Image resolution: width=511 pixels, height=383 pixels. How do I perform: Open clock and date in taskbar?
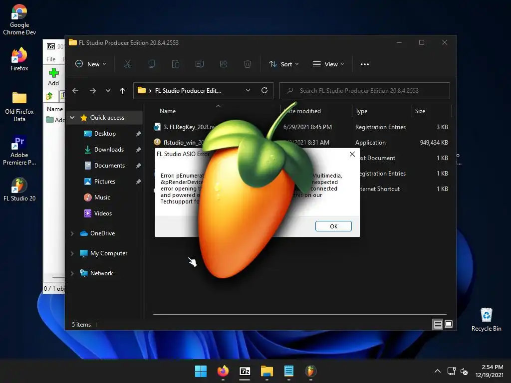coord(489,371)
